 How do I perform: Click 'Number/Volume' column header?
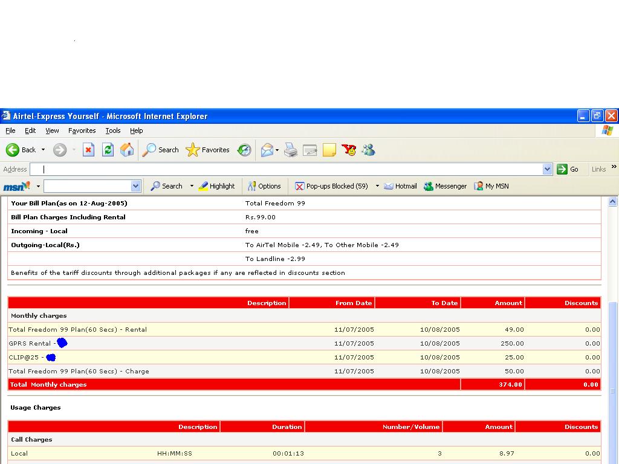coord(411,427)
